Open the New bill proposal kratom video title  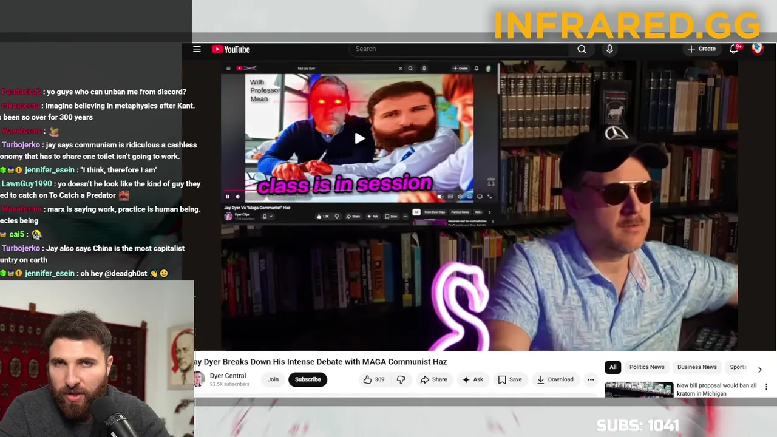pos(716,389)
